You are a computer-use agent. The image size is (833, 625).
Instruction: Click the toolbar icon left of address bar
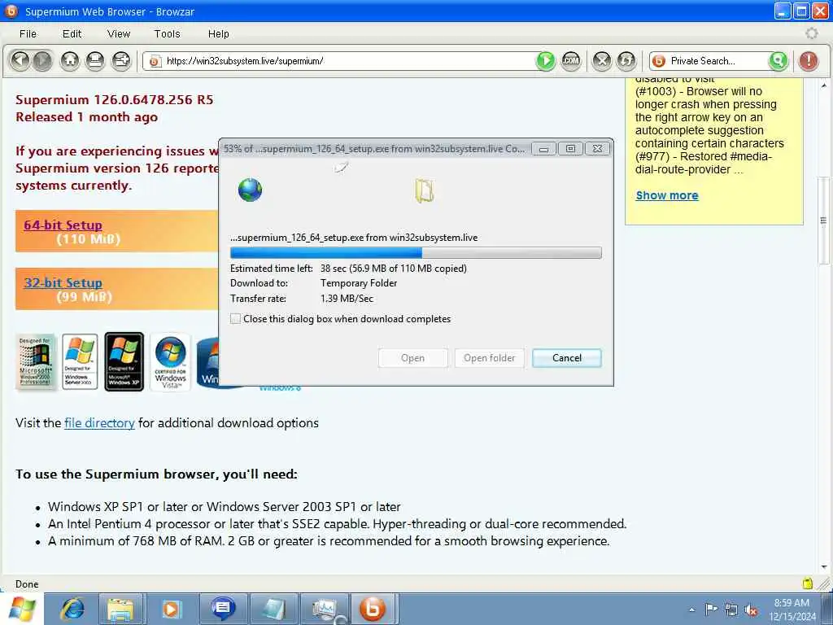pos(121,60)
